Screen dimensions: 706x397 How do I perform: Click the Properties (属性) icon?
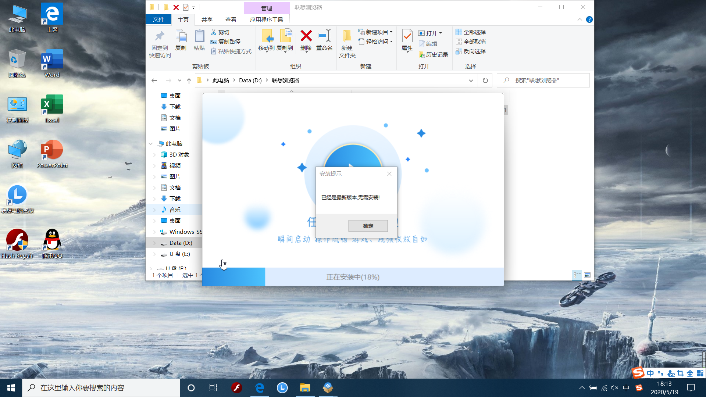(407, 36)
